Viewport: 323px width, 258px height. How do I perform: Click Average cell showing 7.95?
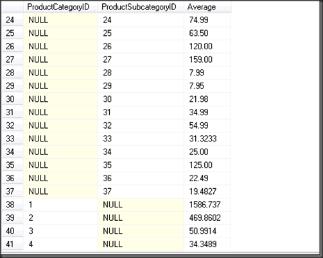click(207, 86)
